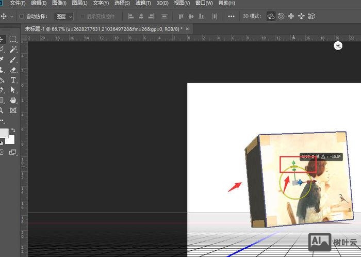This screenshot has width=361, height=257.
Task: Open the 视图(V) menu
Action: point(182,3)
